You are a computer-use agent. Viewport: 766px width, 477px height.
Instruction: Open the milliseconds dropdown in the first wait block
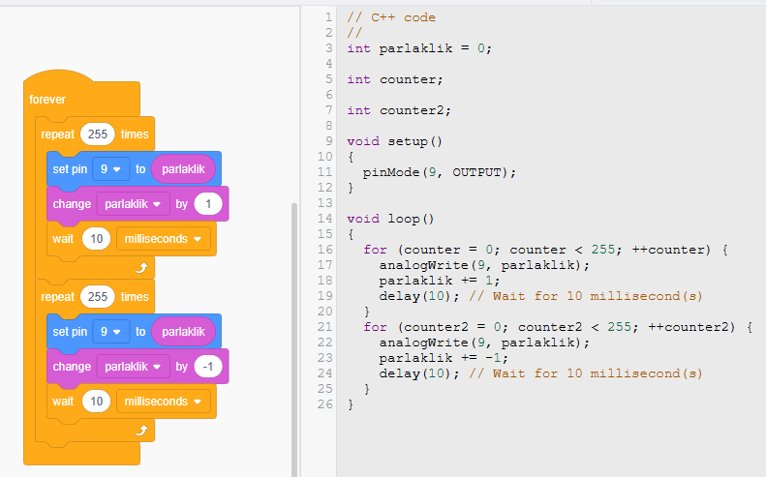[163, 239]
